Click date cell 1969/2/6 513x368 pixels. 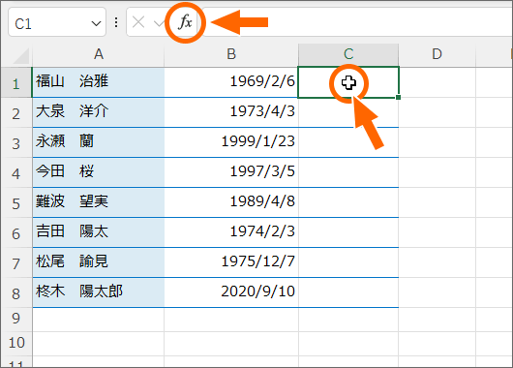point(231,82)
